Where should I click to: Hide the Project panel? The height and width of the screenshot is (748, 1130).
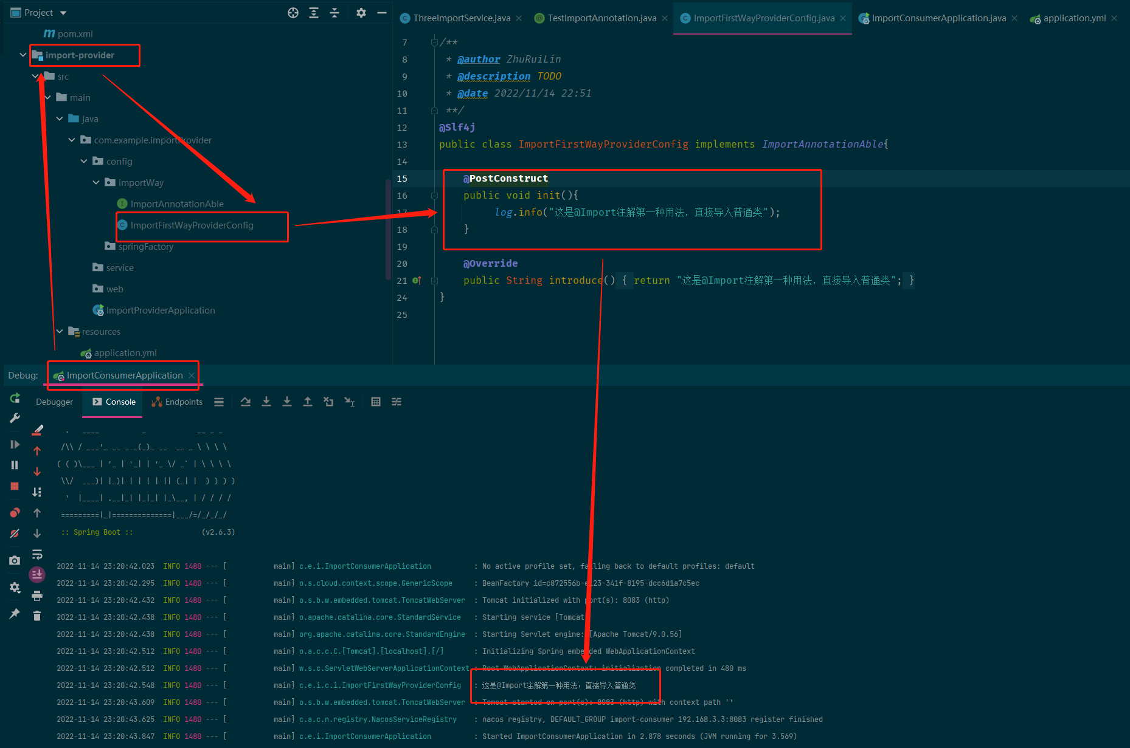click(382, 13)
